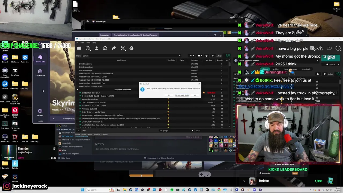This screenshot has height=193, width=343.
Task: Open Settings in the Wabbajack sidebar
Action: (x=40, y=113)
